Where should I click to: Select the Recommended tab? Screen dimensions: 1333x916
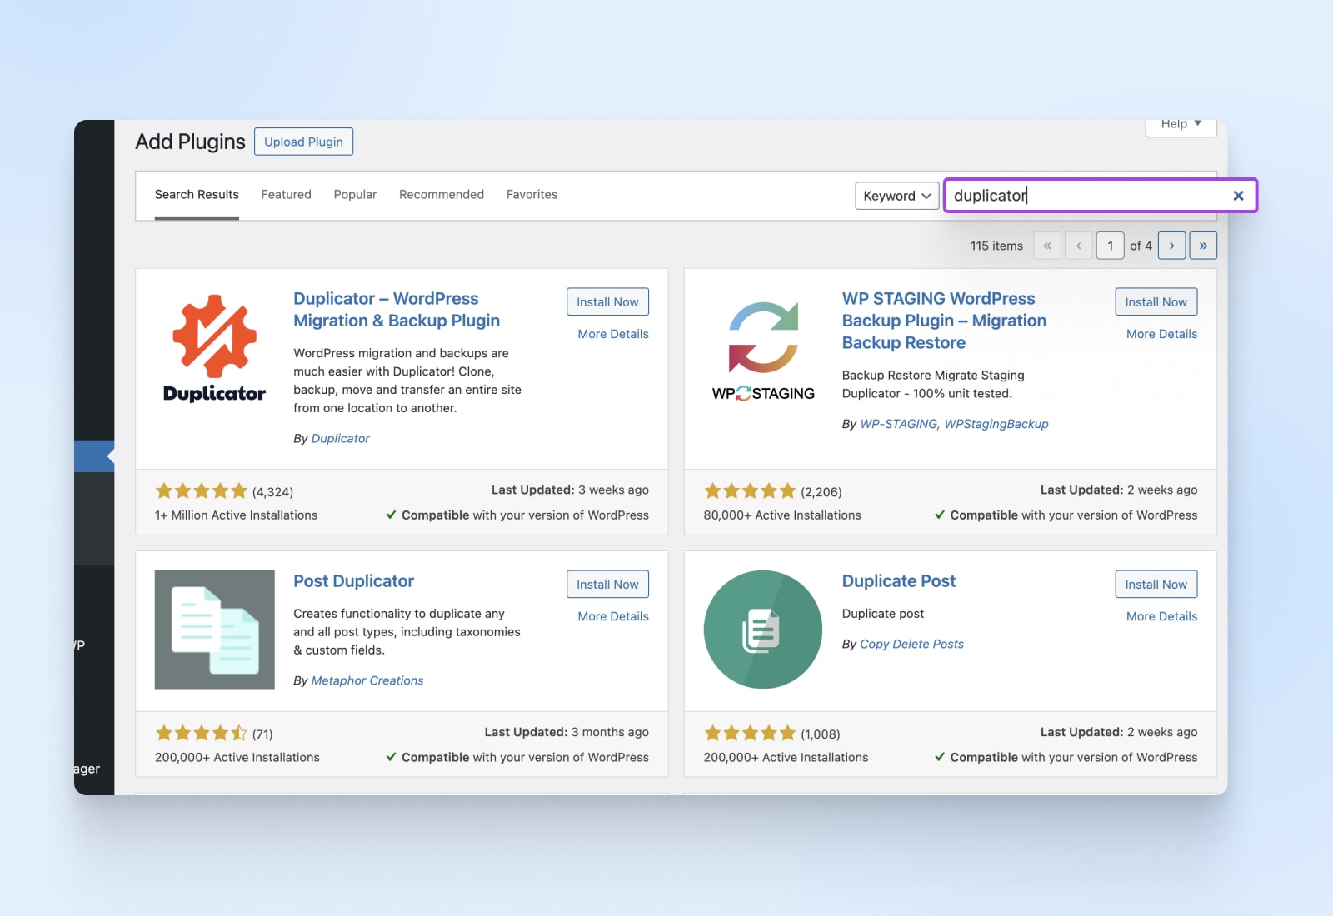[x=441, y=194]
